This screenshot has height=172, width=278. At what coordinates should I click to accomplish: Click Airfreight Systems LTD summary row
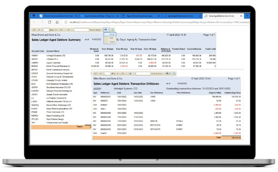(x=123, y=56)
